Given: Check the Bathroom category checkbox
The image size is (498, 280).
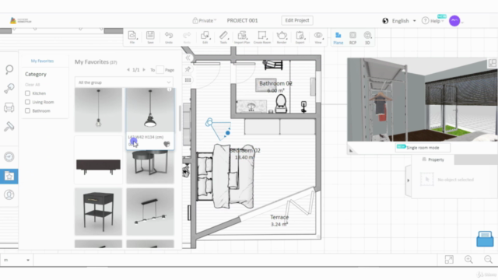Looking at the screenshot, I should click(x=28, y=110).
